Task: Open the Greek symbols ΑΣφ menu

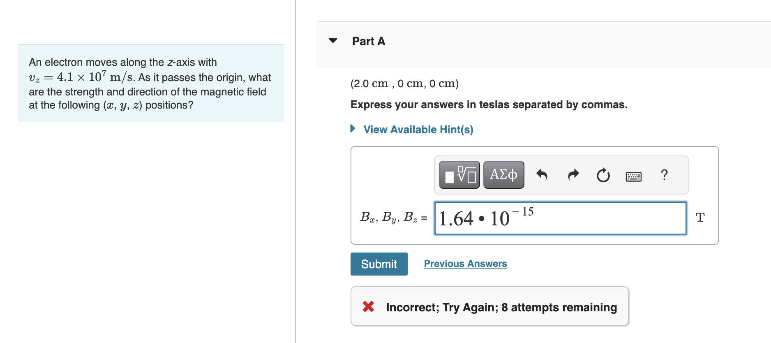Action: tap(503, 174)
